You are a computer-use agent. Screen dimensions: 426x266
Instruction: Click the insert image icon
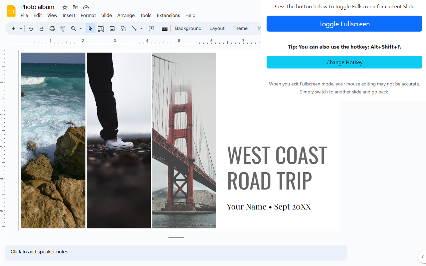tap(112, 29)
